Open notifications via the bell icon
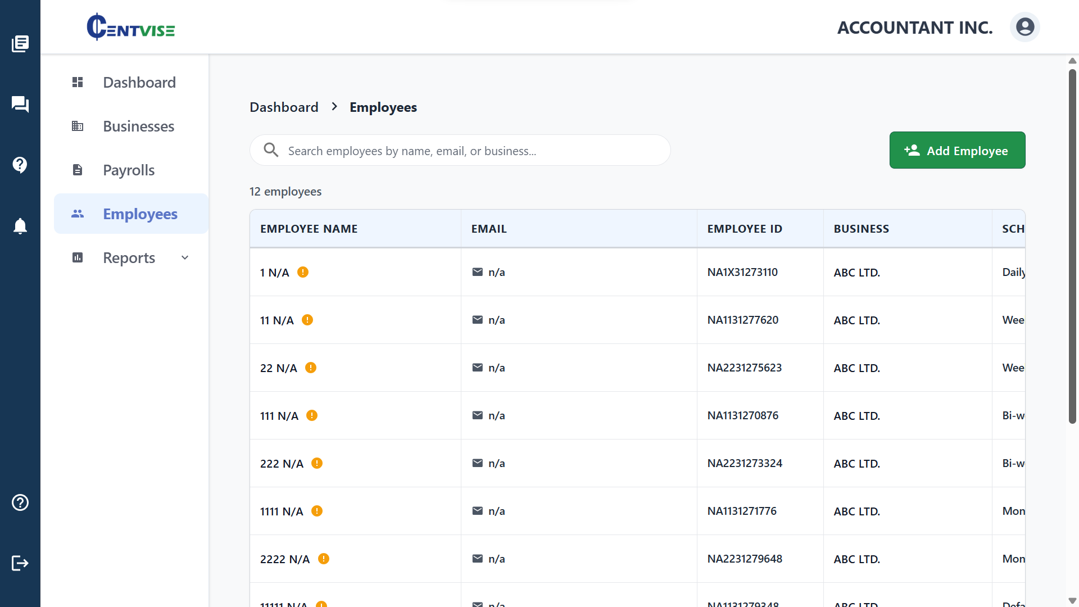 (20, 226)
